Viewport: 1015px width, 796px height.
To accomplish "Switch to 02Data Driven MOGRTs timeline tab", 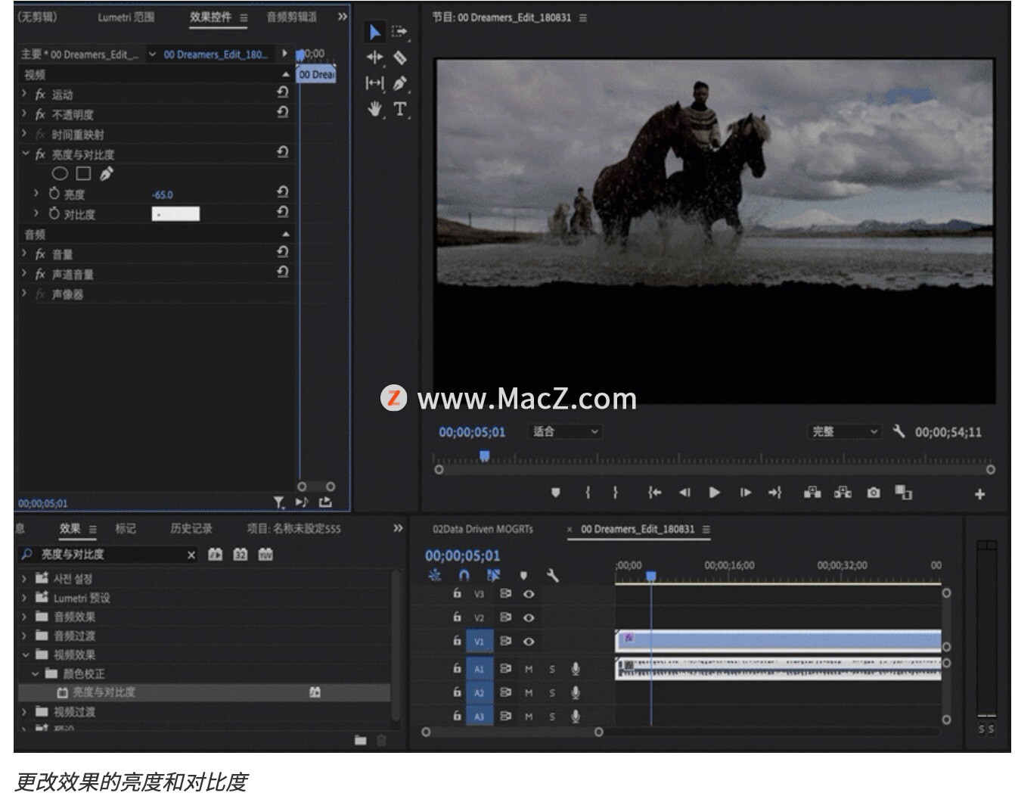I will coord(483,529).
